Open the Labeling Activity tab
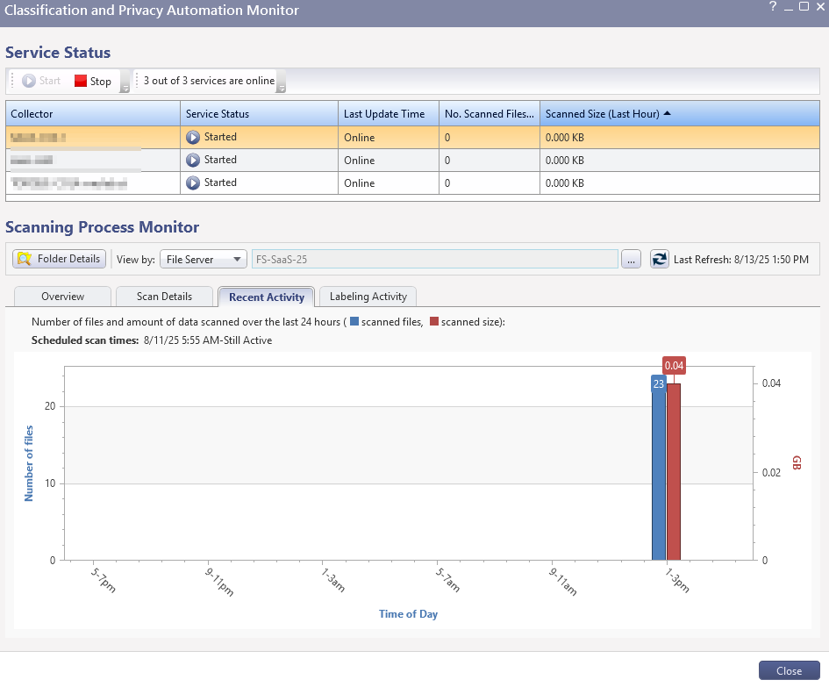This screenshot has width=829, height=687. click(368, 297)
